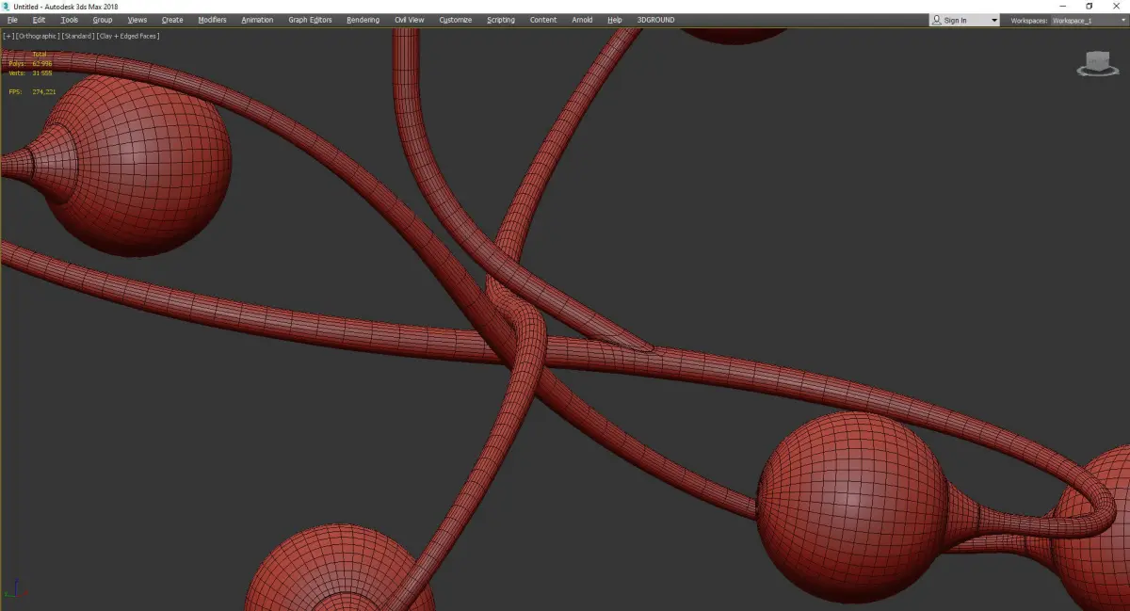Screen dimensions: 1130x611
Task: Click the user profile icon beside Sign In
Action: tap(937, 20)
